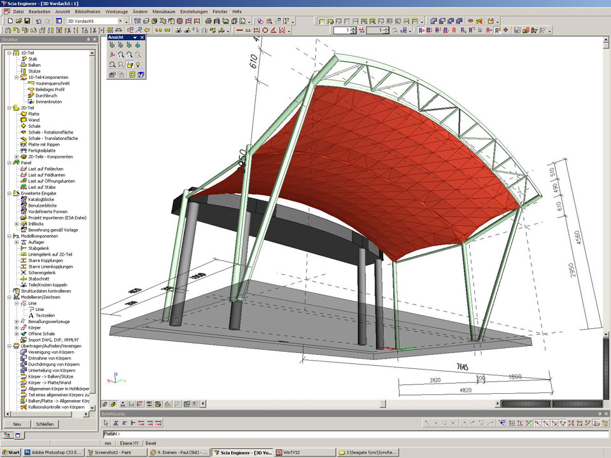Viewport: 611px width, 458px height.
Task: Click the Save icon in the toolbar
Action: coord(27,21)
